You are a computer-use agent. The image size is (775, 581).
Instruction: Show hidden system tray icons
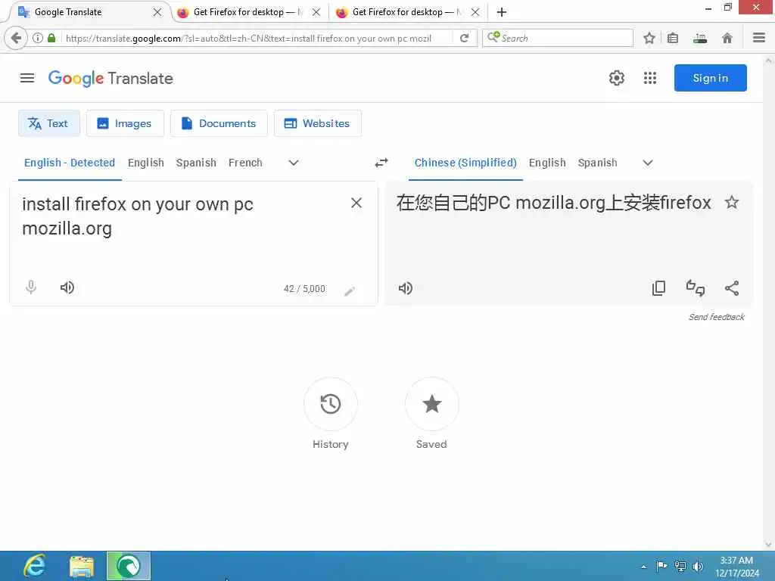(643, 567)
